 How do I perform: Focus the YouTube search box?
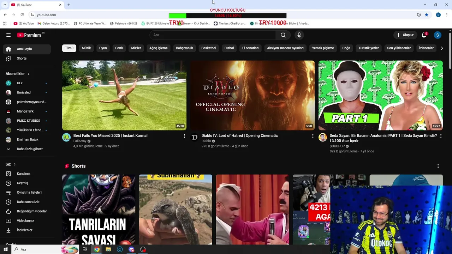213,35
